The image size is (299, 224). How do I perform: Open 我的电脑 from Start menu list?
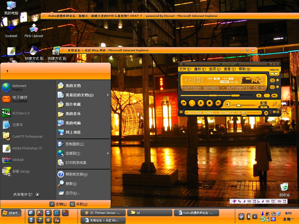[x=84, y=123]
